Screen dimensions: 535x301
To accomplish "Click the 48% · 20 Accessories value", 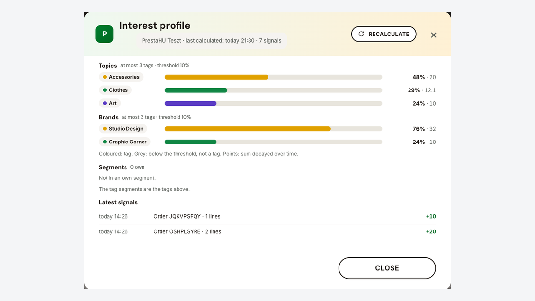I will tap(424, 77).
